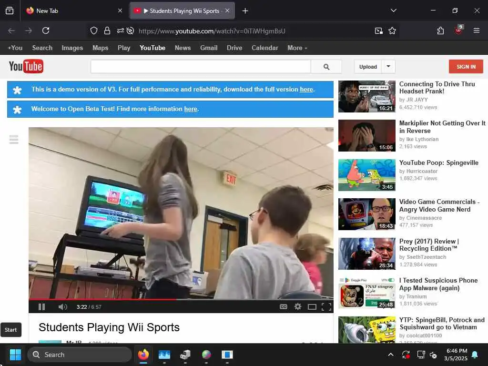Click the tracking protection shield icon

(x=94, y=30)
